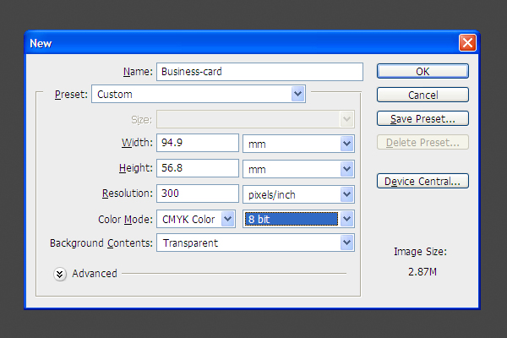Open Background Contents dropdown showing Transparent
This screenshot has width=507, height=338.
[x=255, y=243]
